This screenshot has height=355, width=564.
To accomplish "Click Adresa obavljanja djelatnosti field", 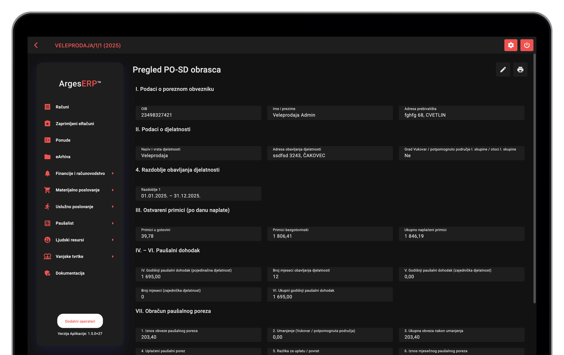I will pos(330,153).
